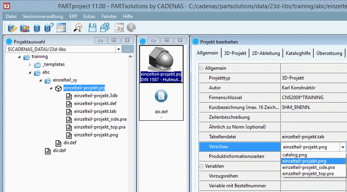Click the PARTproject application icon in title bar

tap(6, 6)
